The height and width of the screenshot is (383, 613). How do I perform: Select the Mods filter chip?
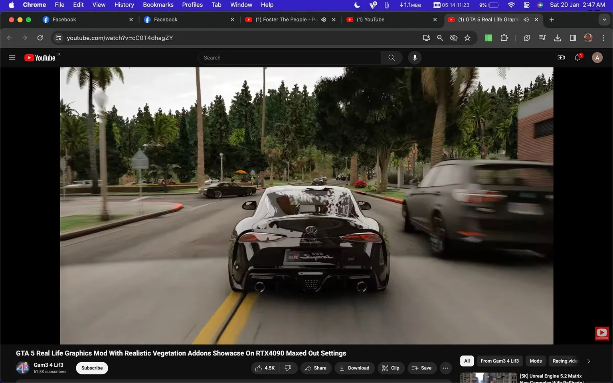(x=536, y=361)
